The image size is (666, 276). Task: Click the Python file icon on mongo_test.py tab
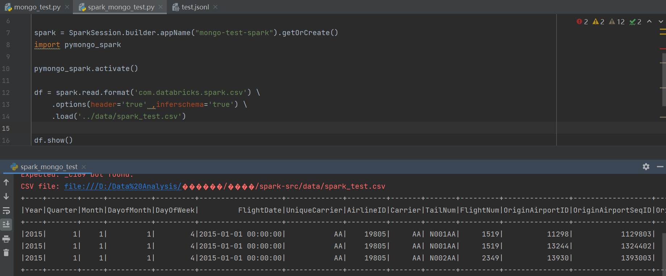pyautogui.click(x=8, y=7)
